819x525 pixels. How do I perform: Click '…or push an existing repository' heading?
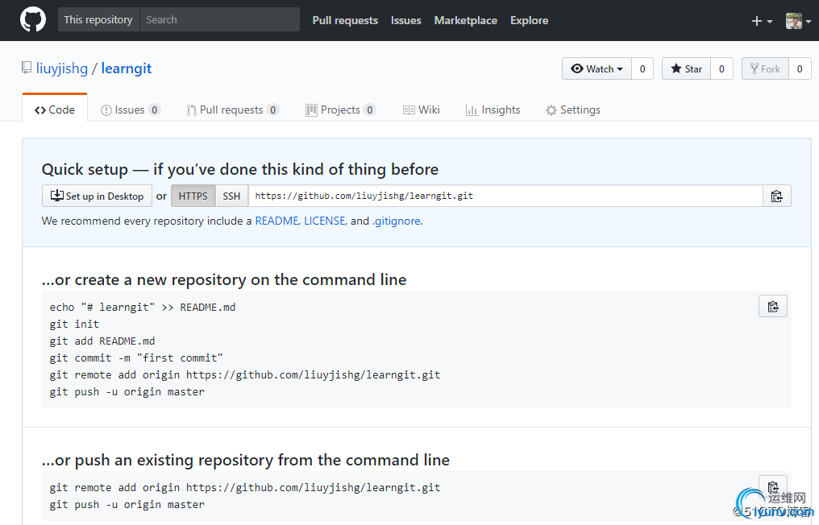pyautogui.click(x=246, y=460)
